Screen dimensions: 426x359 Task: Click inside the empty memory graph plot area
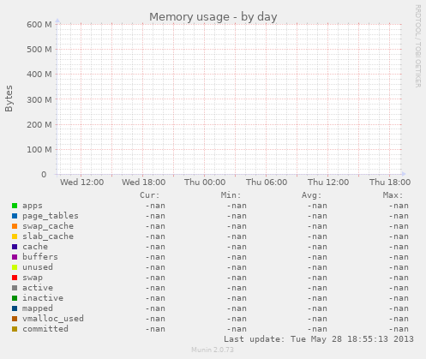pos(230,99)
